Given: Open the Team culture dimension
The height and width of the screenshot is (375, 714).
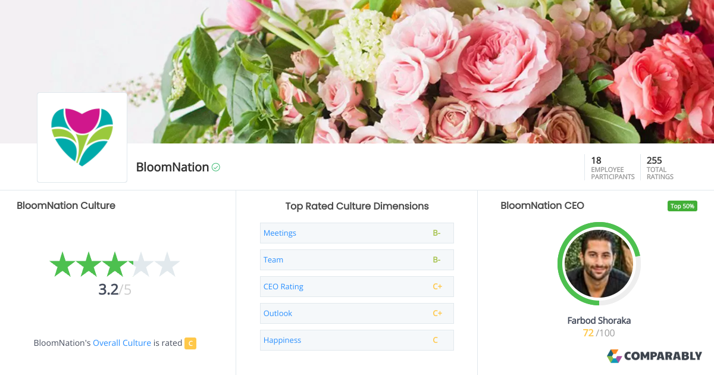Looking at the screenshot, I should point(273,260).
